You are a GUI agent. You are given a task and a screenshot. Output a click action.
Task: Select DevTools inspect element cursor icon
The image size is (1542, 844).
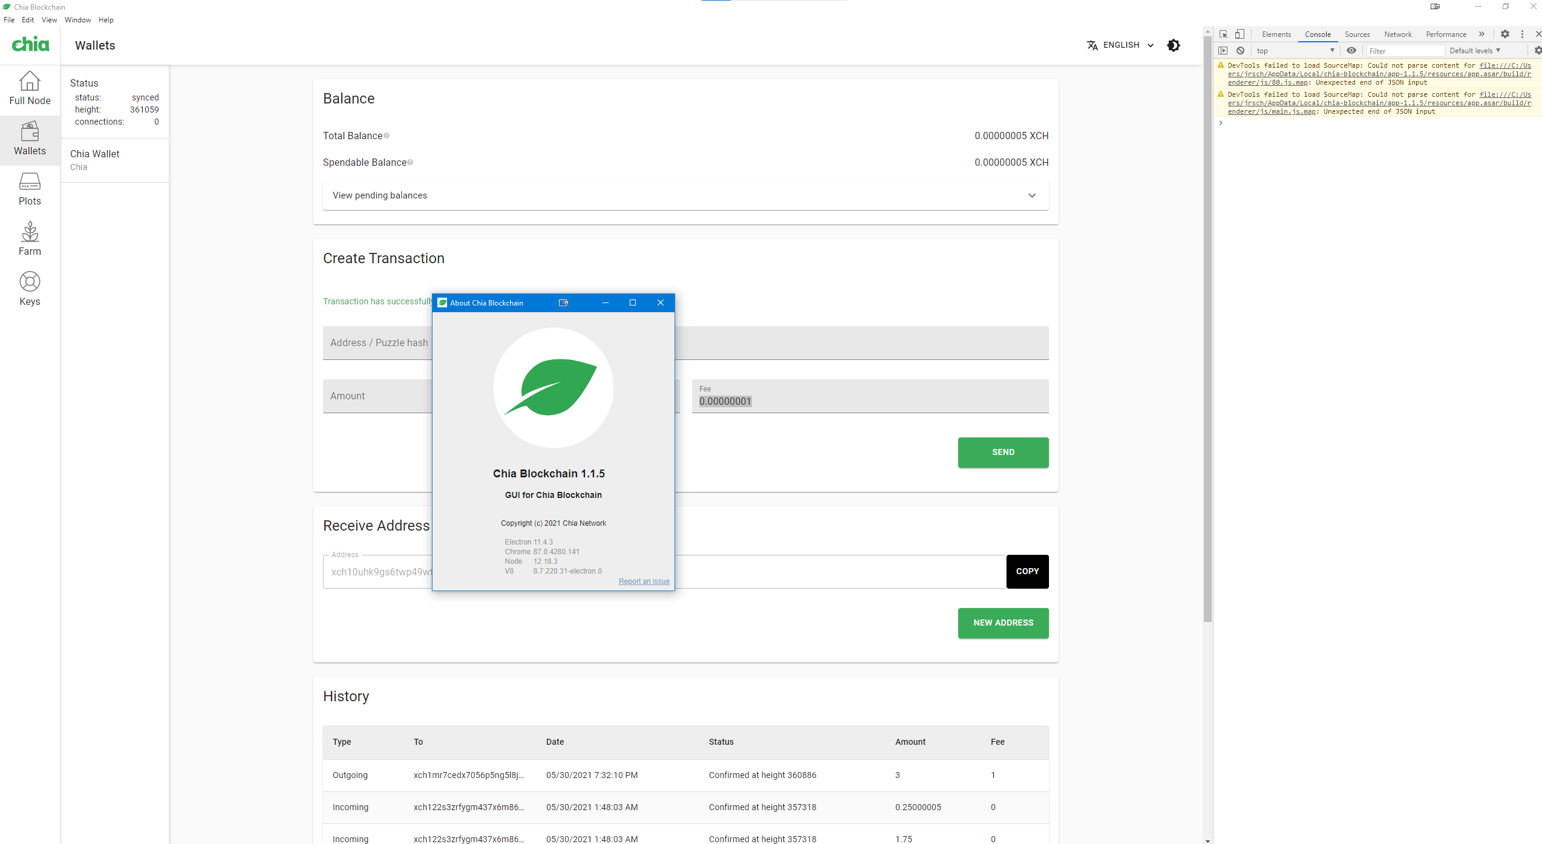point(1223,34)
